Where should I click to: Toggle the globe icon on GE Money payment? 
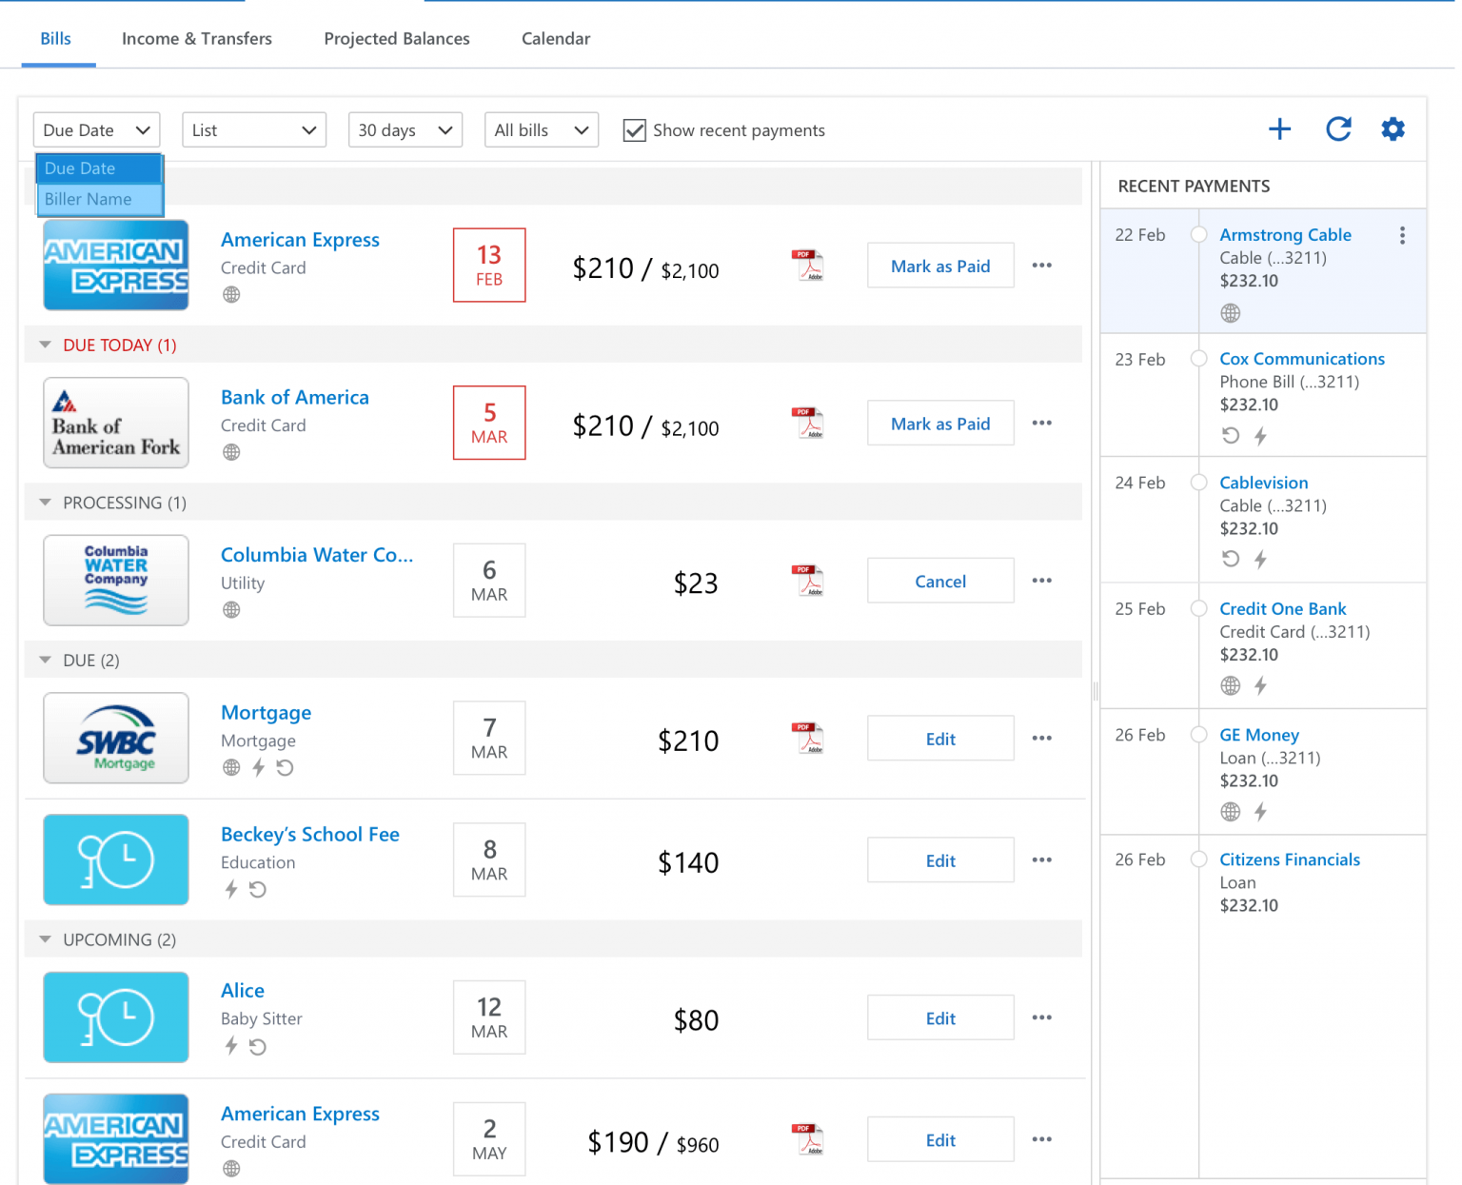(1230, 812)
